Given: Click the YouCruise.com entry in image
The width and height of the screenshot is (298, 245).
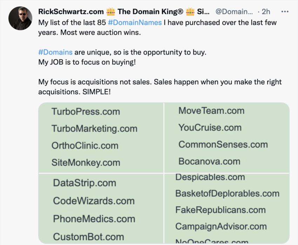Looking at the screenshot, I should (210, 128).
